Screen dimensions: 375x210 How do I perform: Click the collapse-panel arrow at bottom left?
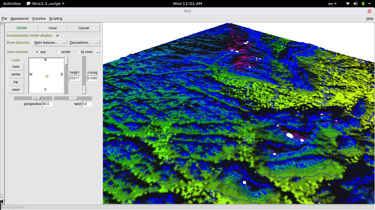2,201
